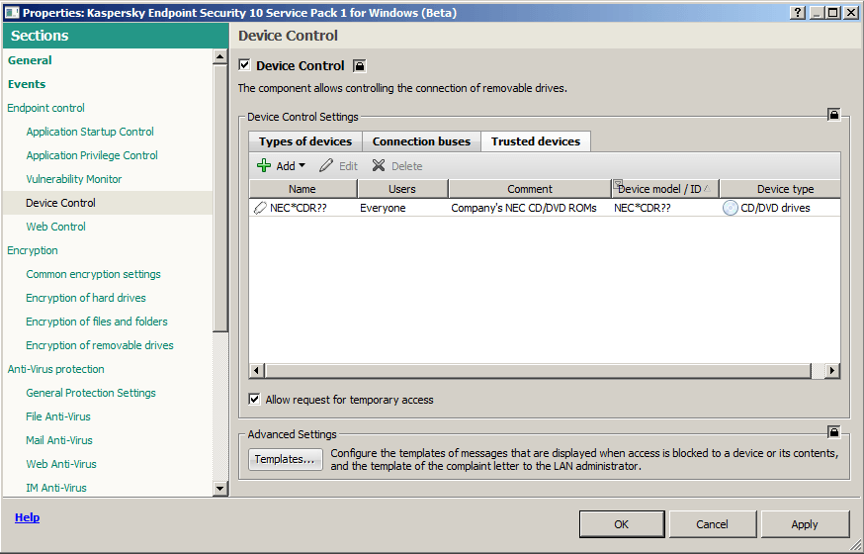Viewport: 864px width, 554px height.
Task: Open the Add dropdown arrow
Action: (302, 165)
